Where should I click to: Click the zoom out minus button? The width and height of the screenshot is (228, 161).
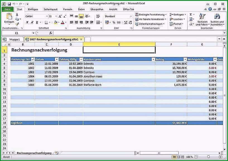(196, 157)
